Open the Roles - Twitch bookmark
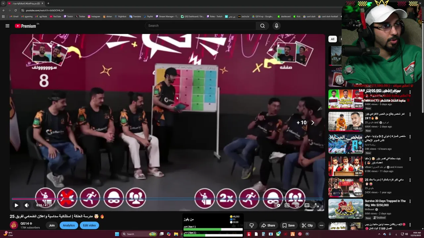424x238 pixels. pos(214,16)
